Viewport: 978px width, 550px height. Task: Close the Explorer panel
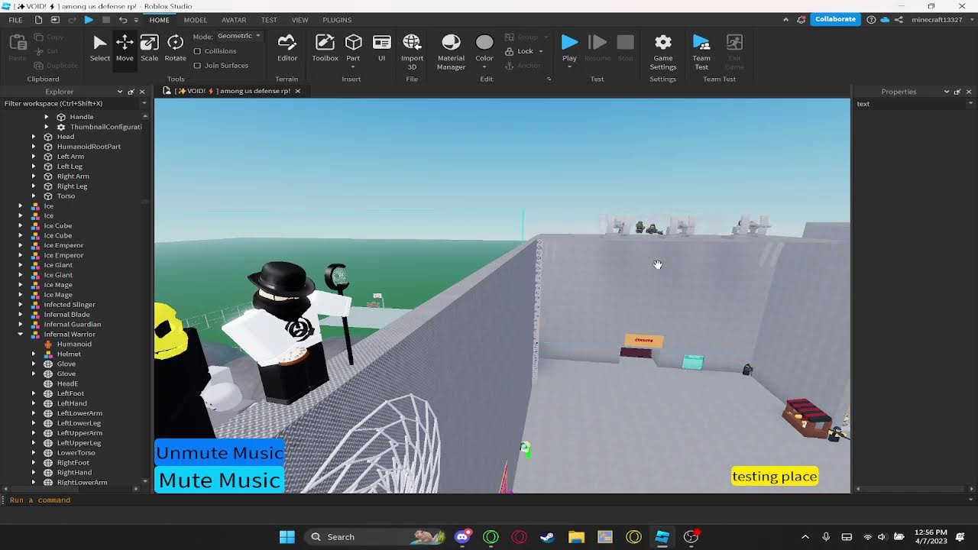[x=141, y=92]
